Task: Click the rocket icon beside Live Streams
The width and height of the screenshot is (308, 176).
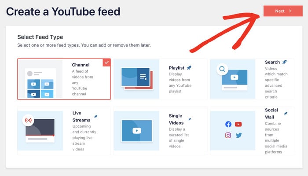Action: point(95,116)
